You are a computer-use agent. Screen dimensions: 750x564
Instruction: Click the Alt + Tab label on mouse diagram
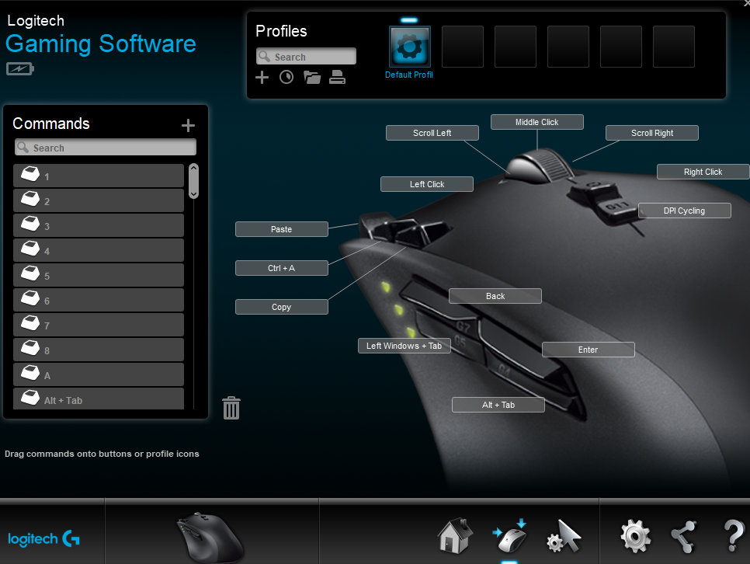(x=498, y=405)
